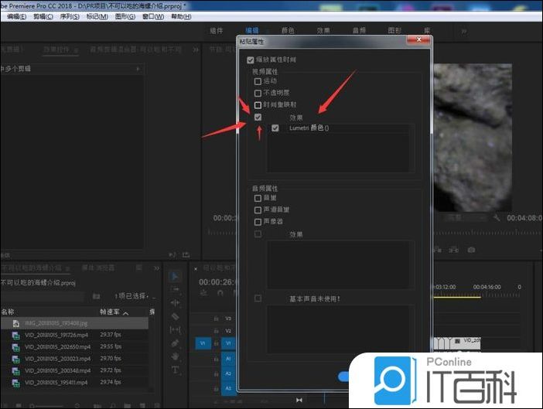Switch to the 颜色 workspace
This screenshot has width=543, height=409.
[288, 31]
